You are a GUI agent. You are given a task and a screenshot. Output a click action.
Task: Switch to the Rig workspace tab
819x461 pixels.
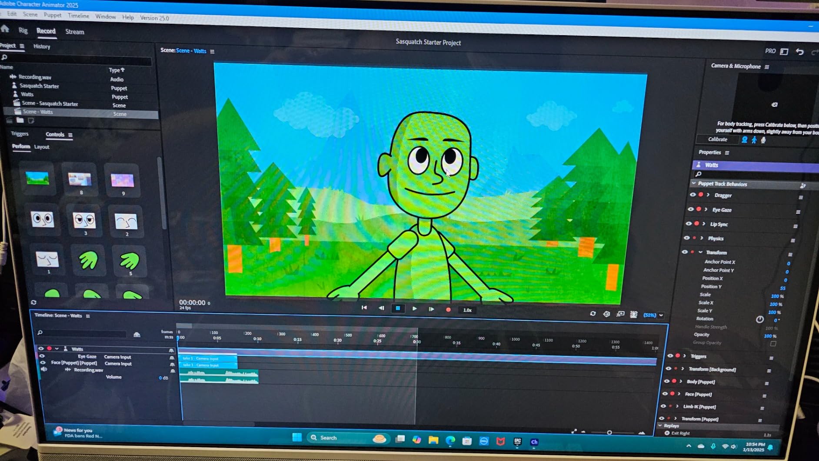pyautogui.click(x=23, y=30)
